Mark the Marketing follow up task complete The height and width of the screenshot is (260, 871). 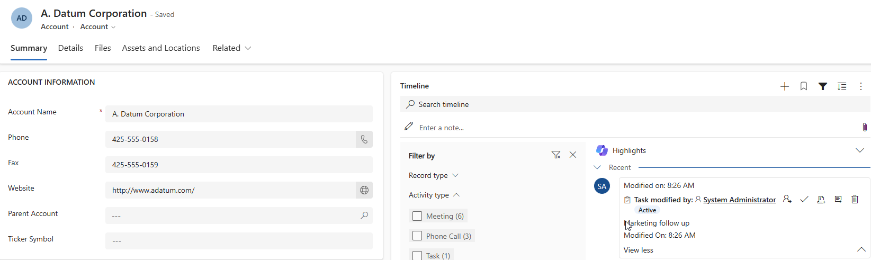click(x=804, y=199)
